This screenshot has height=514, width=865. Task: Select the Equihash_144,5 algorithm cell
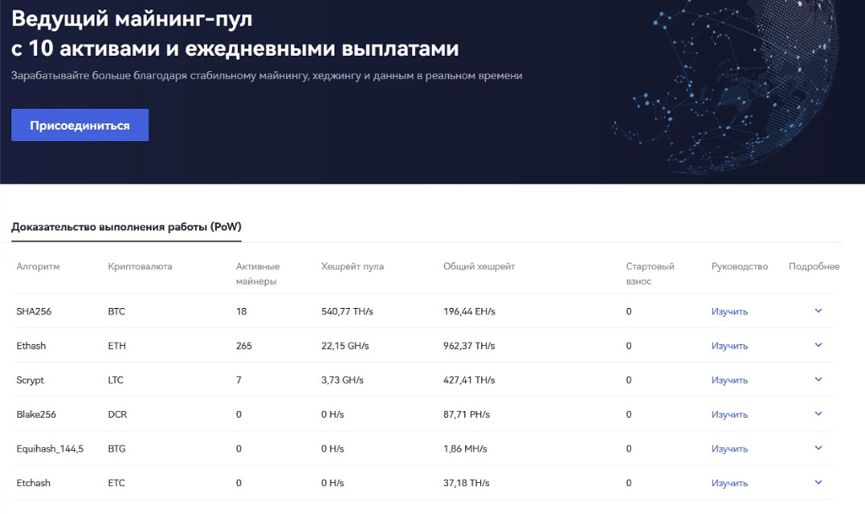50,449
